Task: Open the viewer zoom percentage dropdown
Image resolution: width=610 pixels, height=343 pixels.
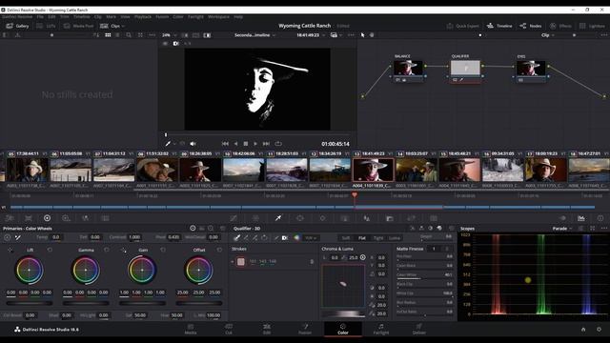Action: click(x=169, y=35)
